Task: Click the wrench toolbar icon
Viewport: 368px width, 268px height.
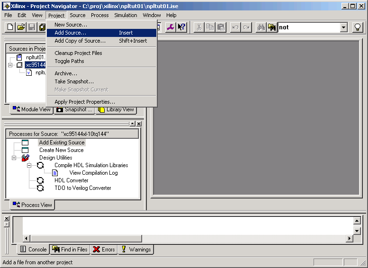Action: pyautogui.click(x=171, y=27)
